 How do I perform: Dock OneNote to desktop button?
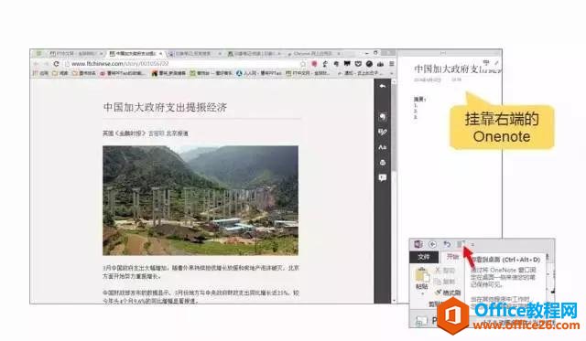461,244
